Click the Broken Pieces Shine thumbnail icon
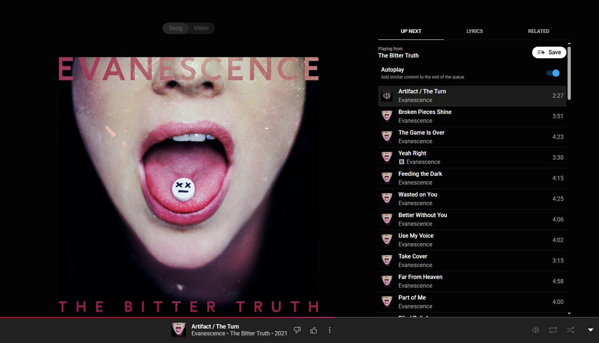Screen dimensions: 599x343 coord(387,116)
